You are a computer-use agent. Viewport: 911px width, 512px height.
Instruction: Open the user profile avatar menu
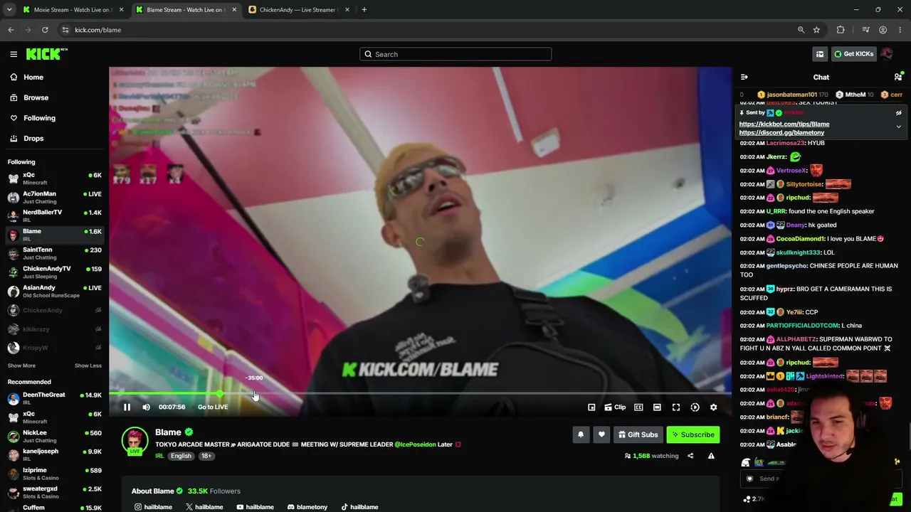pos(887,54)
